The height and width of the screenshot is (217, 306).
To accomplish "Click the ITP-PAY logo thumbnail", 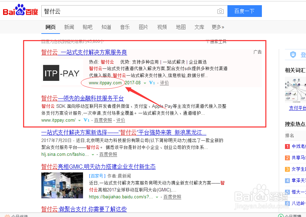I will tap(61, 73).
